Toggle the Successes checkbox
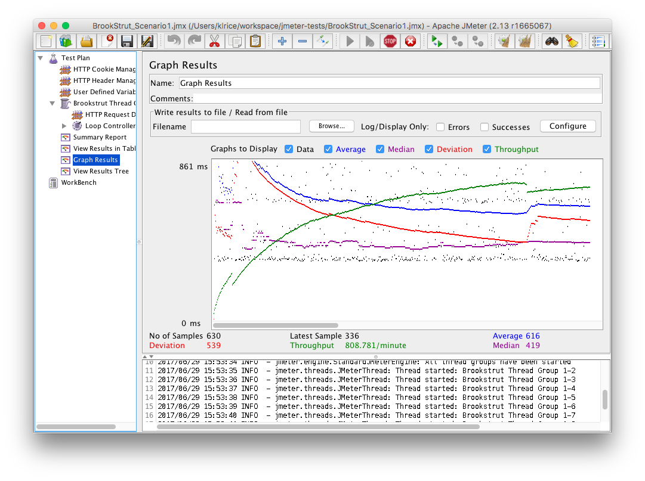645x481 pixels. tap(484, 127)
